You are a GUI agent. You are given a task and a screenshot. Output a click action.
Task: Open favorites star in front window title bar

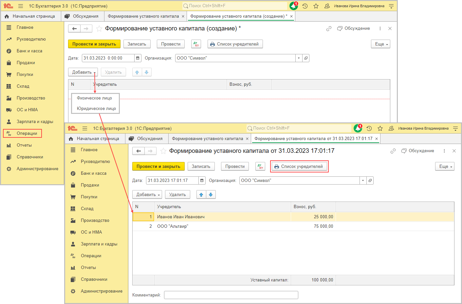point(380,128)
